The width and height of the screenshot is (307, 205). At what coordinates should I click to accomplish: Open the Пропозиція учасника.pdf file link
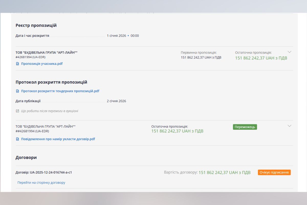[x=42, y=64]
